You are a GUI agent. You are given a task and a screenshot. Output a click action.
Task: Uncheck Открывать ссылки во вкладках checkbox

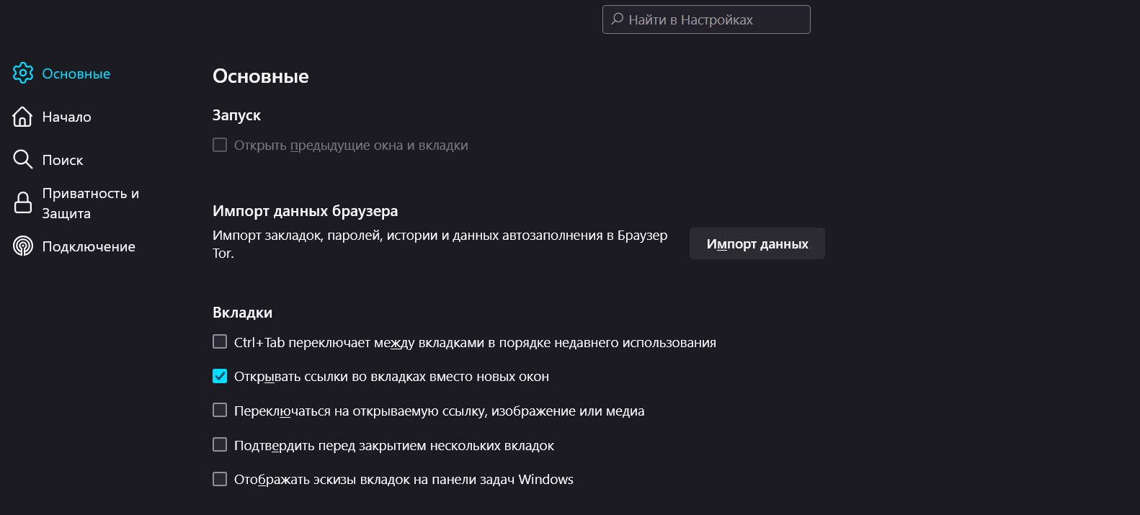220,376
